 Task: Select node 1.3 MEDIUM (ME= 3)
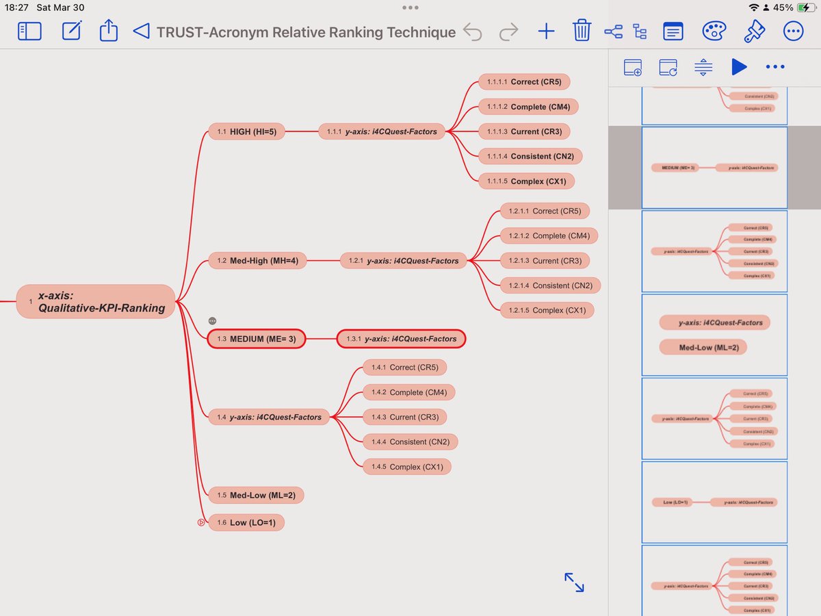coord(257,339)
